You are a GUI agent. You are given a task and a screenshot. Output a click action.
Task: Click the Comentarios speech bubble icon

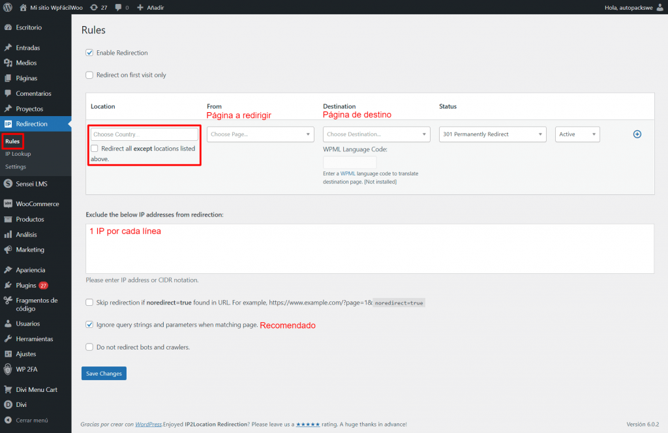[8, 93]
